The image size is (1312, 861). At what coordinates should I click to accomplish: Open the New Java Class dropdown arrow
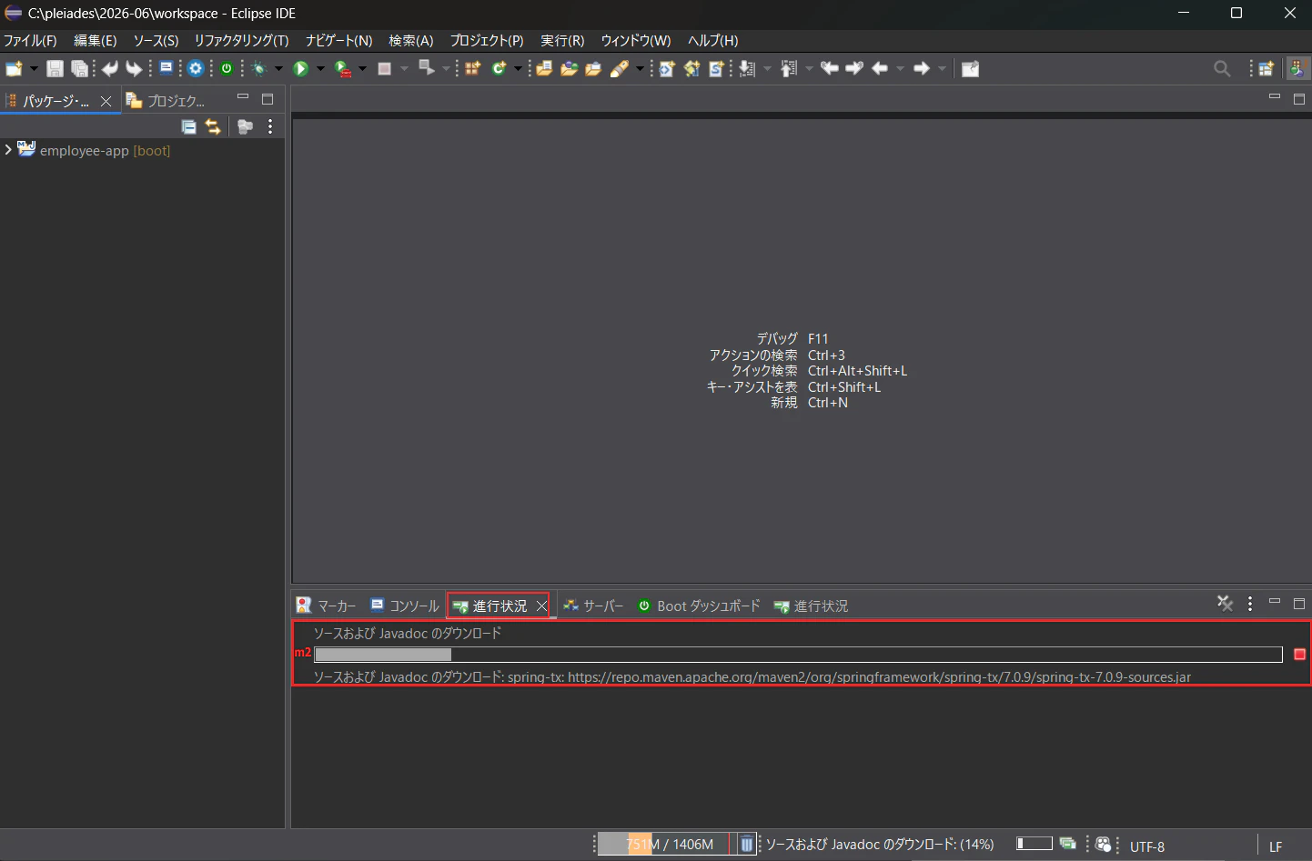pos(518,69)
